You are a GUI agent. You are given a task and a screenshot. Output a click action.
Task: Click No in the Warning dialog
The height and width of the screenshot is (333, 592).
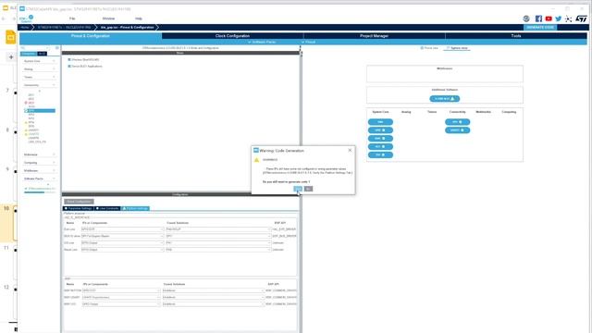click(x=308, y=189)
